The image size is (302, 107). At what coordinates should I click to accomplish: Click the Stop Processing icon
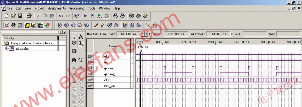pos(107,16)
